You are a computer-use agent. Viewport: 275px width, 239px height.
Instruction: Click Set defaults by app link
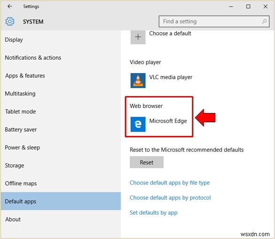tap(153, 213)
